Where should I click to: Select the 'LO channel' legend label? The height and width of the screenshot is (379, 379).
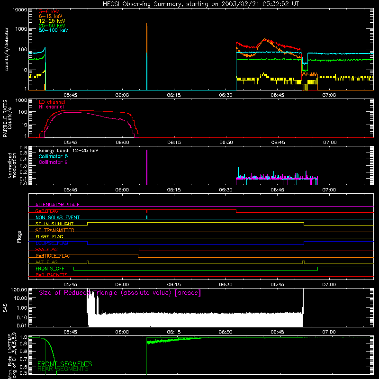[x=52, y=102]
